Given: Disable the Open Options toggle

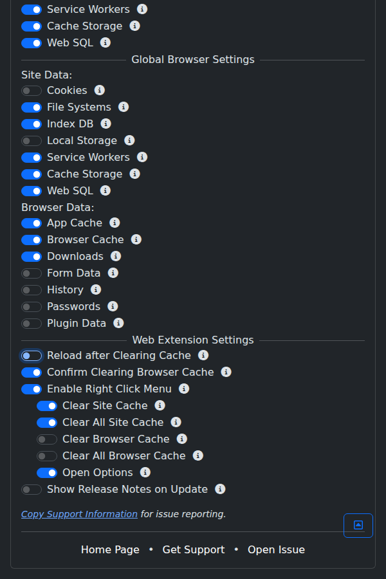Looking at the screenshot, I should pyautogui.click(x=46, y=472).
